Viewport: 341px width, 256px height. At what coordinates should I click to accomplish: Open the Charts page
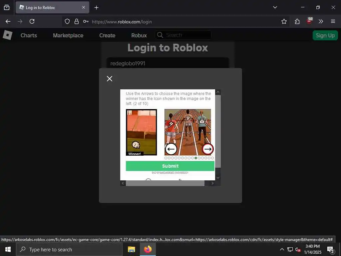click(x=29, y=35)
